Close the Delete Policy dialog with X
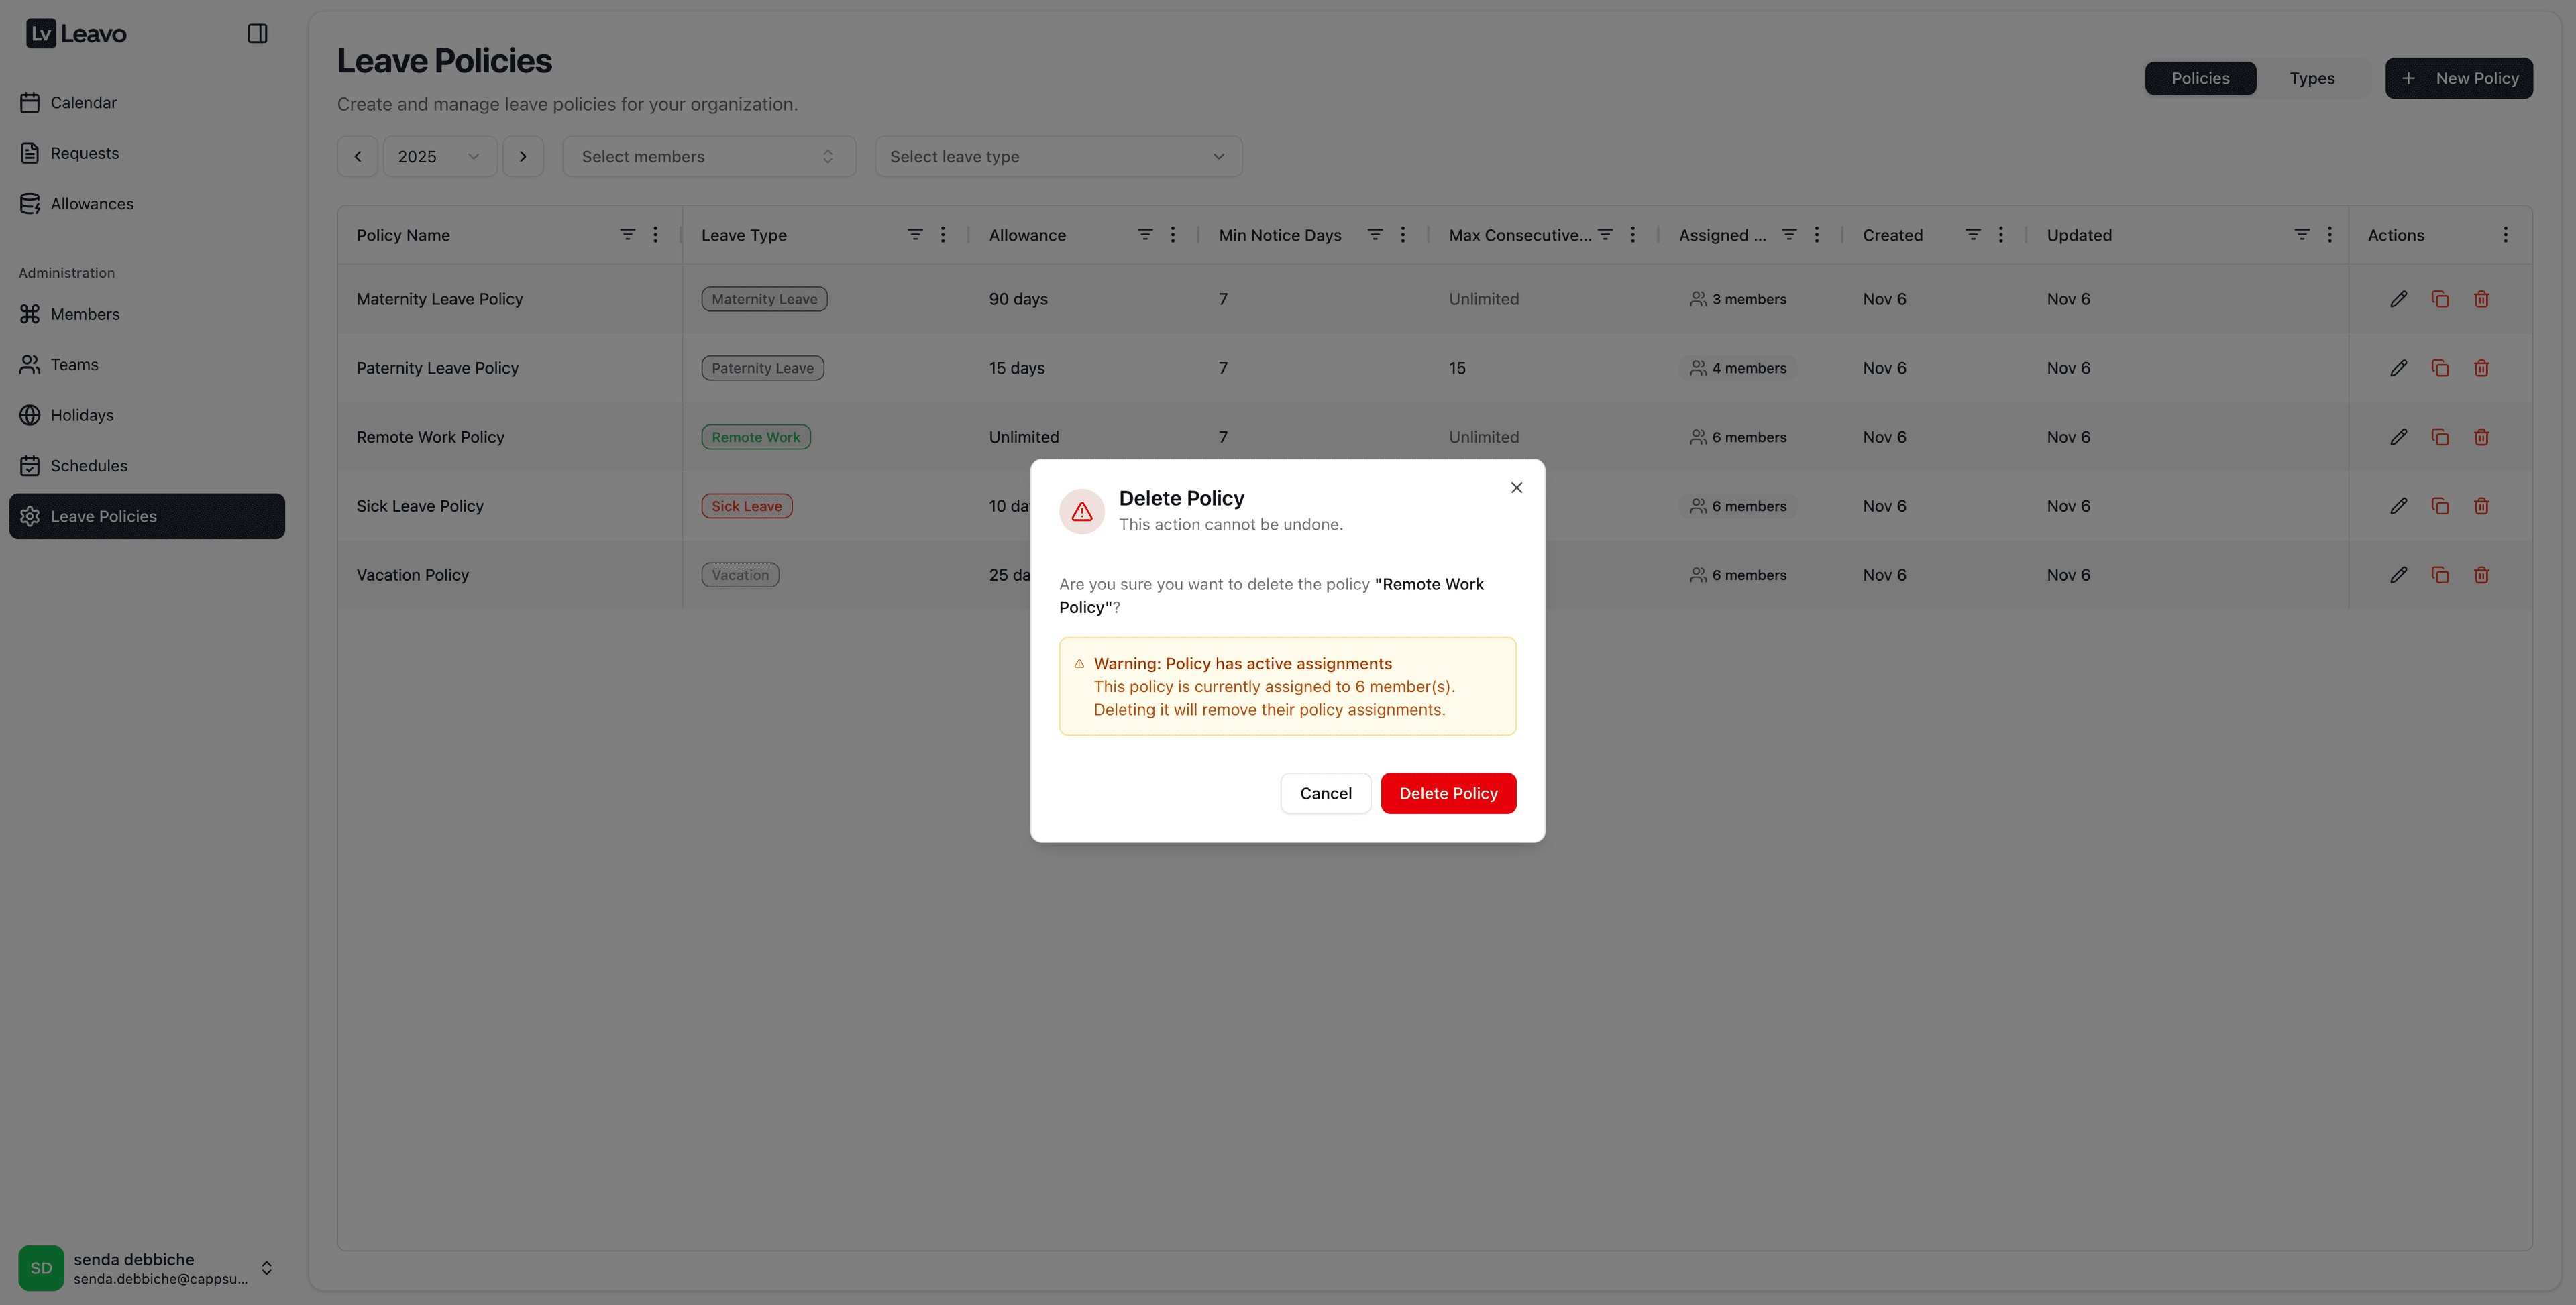Viewport: 2576px width, 1305px height. 1516,488
